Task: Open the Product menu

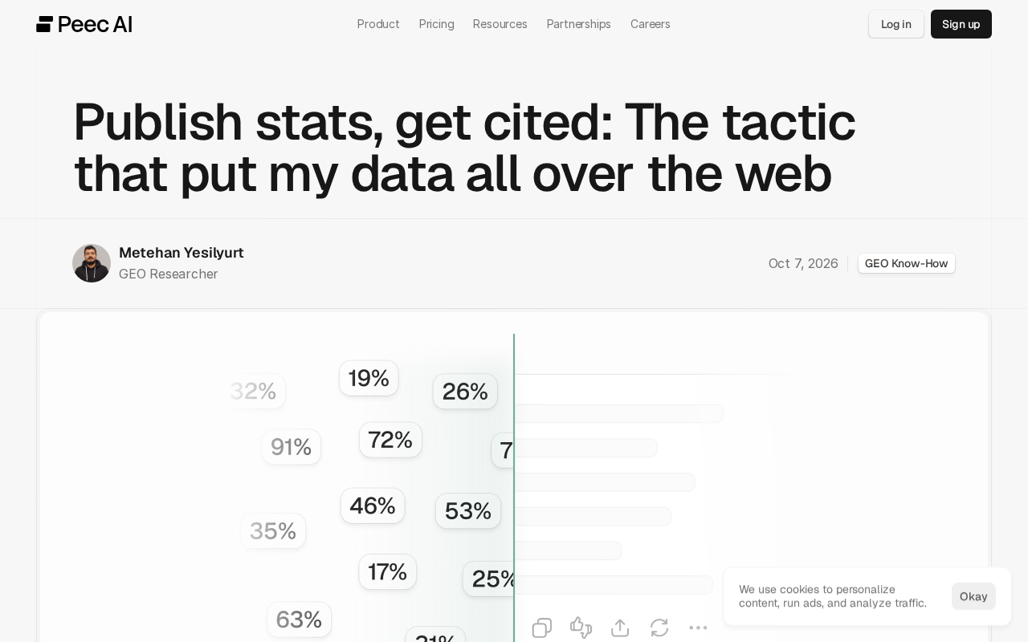Action: tap(378, 24)
